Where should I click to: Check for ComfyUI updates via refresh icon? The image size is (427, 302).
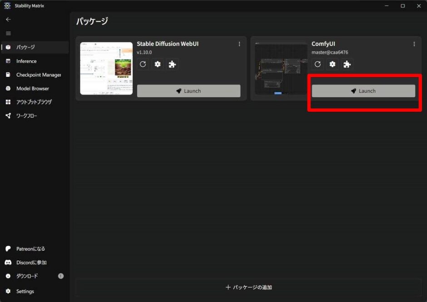(x=317, y=64)
